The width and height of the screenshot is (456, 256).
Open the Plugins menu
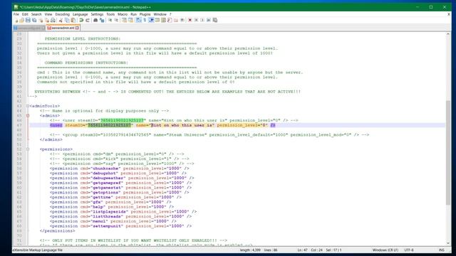(145, 14)
